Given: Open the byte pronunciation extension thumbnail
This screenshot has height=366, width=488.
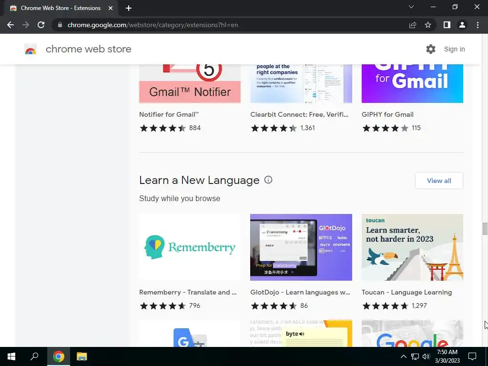Looking at the screenshot, I should click(x=301, y=334).
